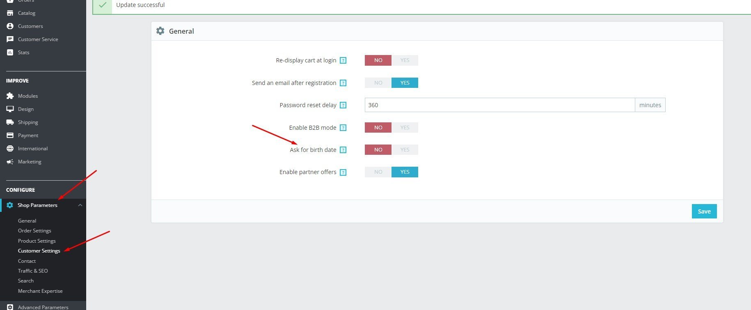Click help icon beside Ask for birth date
751x310 pixels.
[x=343, y=150]
